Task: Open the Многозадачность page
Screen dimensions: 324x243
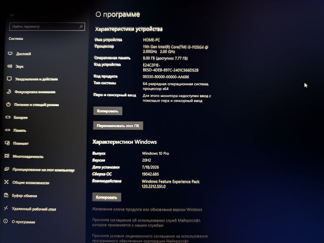Action: 28,157
